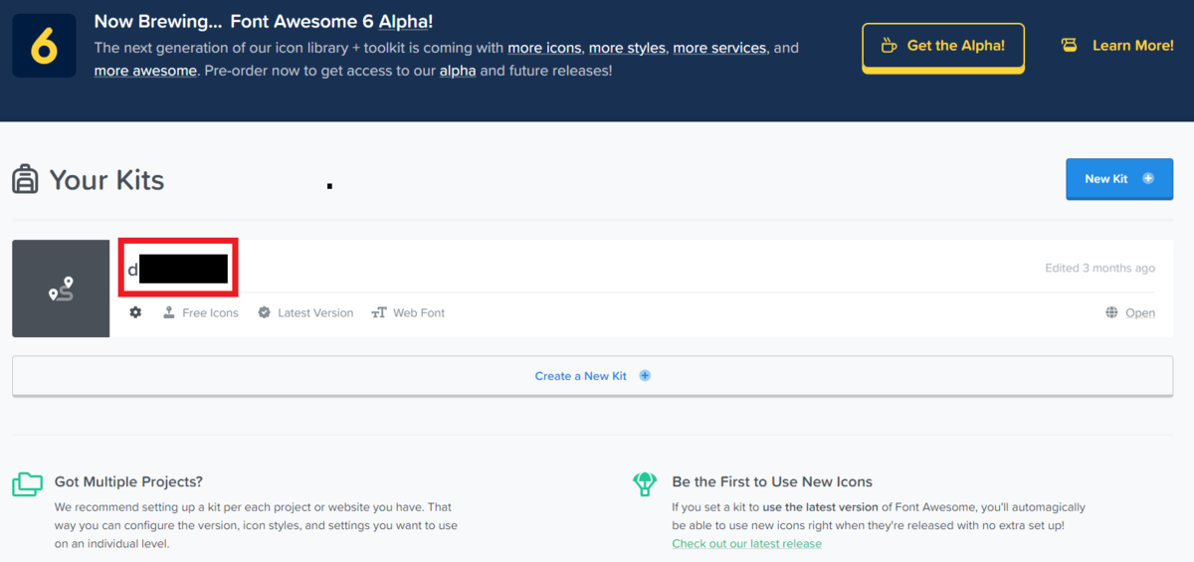Viewport: 1194px width, 562px height.
Task: Click the Latest Version badge icon
Action: pyautogui.click(x=264, y=312)
